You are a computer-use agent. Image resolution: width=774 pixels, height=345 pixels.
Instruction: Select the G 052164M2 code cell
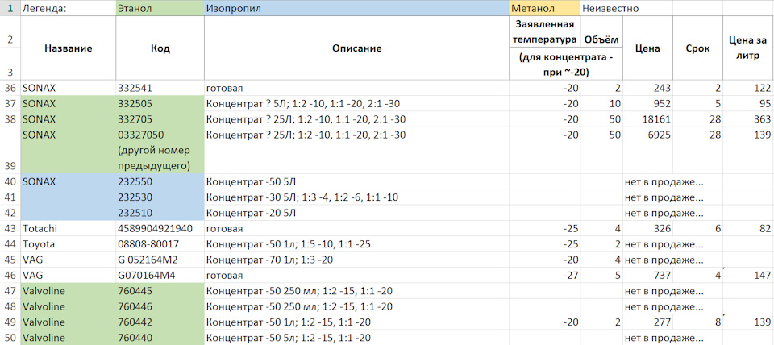pos(160,259)
